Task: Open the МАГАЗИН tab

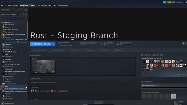Action: [13, 6]
